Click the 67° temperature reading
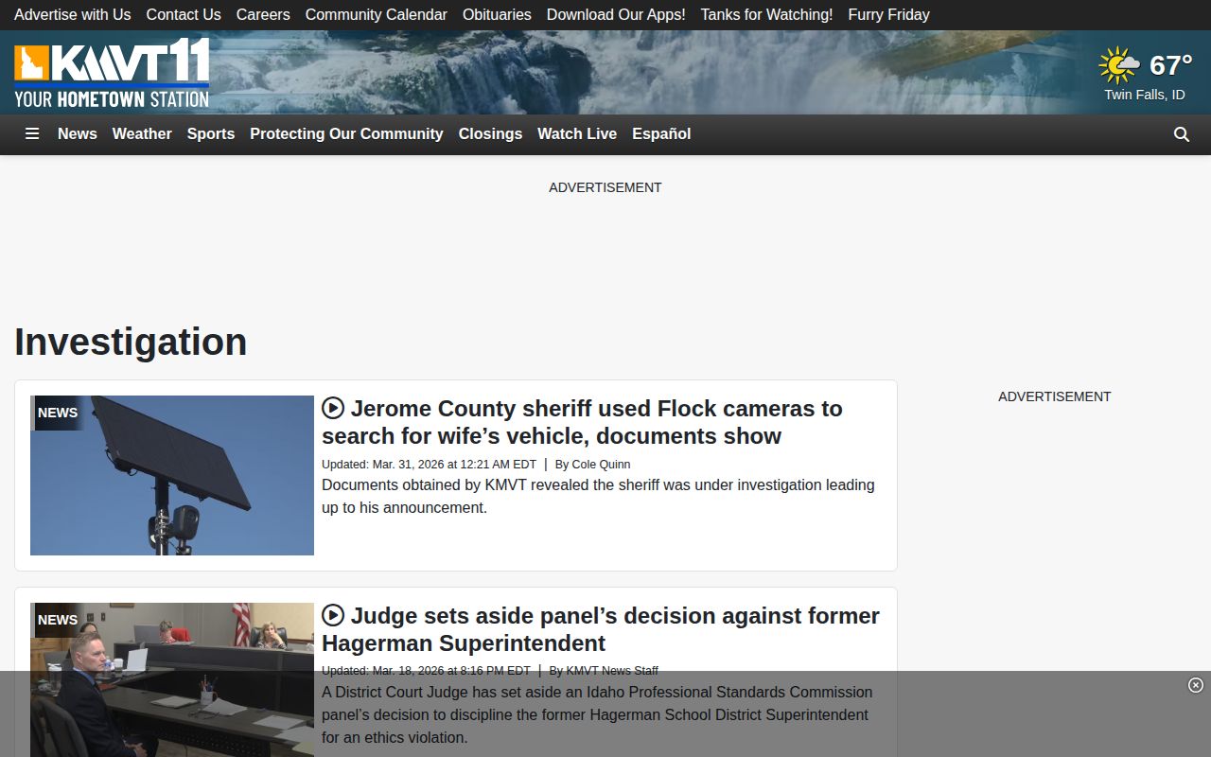Screen dimensions: 1211x757 click(1170, 65)
